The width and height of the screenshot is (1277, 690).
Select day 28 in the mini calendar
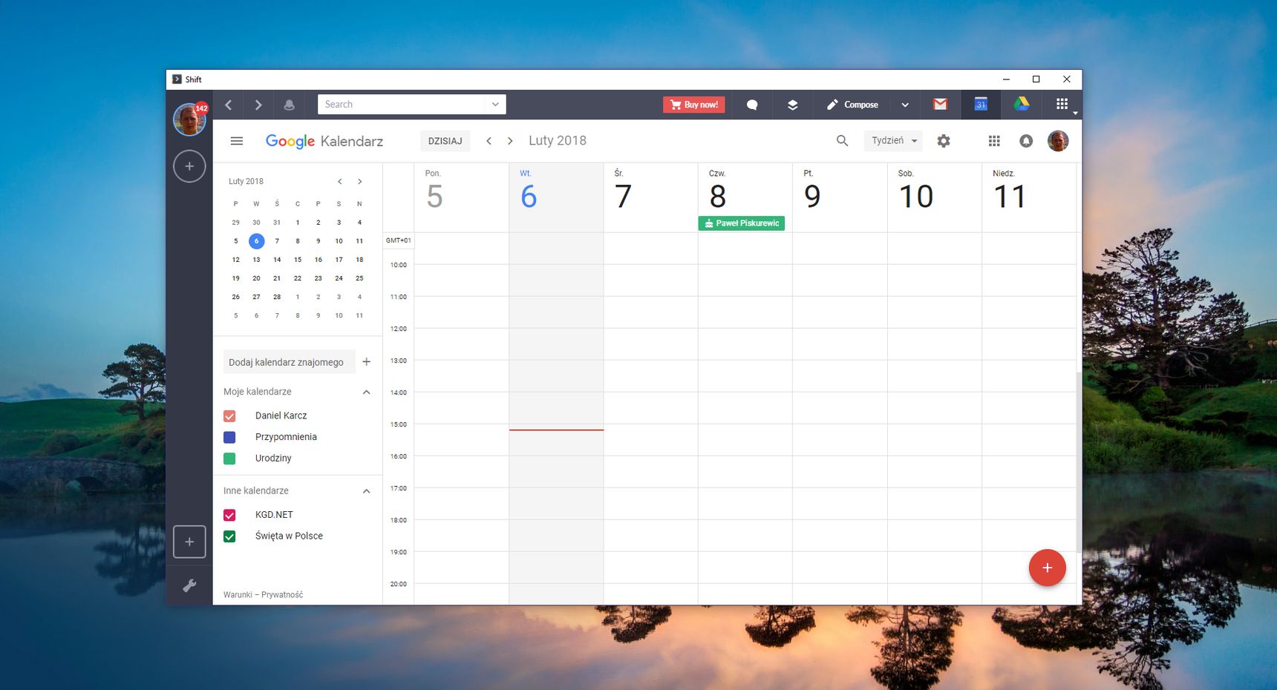(277, 297)
